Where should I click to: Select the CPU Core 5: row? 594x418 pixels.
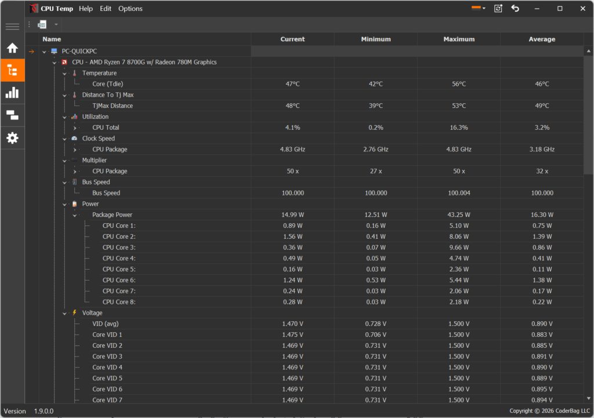click(x=311, y=269)
